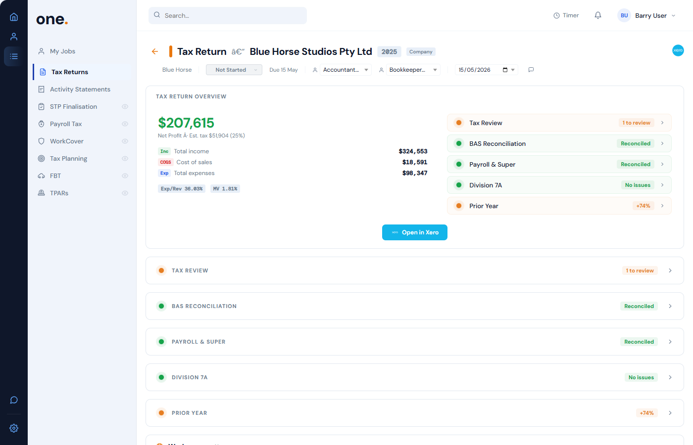Expand the PAYROLL & SUPER section chevron

[670, 342]
